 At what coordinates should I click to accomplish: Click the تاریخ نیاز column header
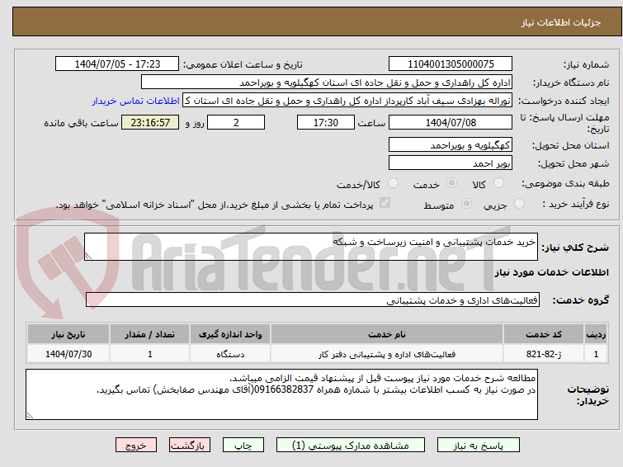pyautogui.click(x=68, y=334)
